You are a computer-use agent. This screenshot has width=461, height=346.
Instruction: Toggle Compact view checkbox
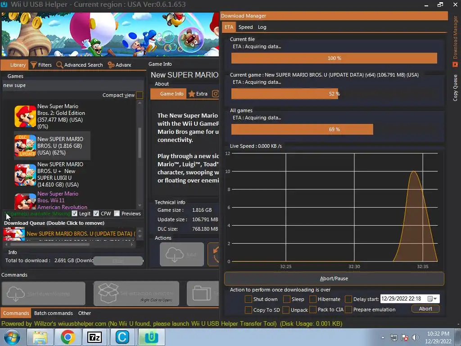tap(140, 95)
